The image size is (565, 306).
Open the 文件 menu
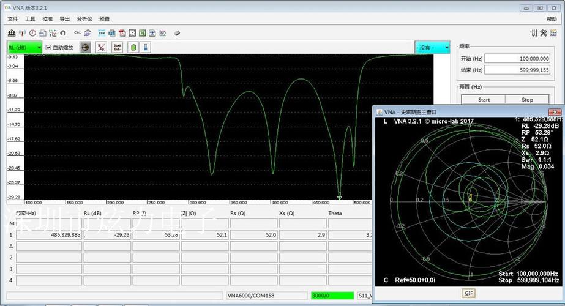(13, 19)
